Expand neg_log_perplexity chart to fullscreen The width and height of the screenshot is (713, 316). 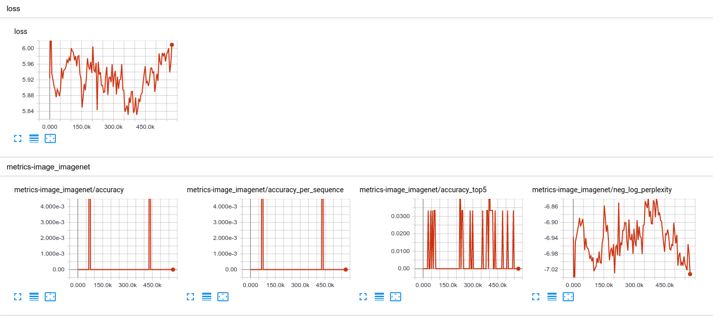pyautogui.click(x=536, y=297)
